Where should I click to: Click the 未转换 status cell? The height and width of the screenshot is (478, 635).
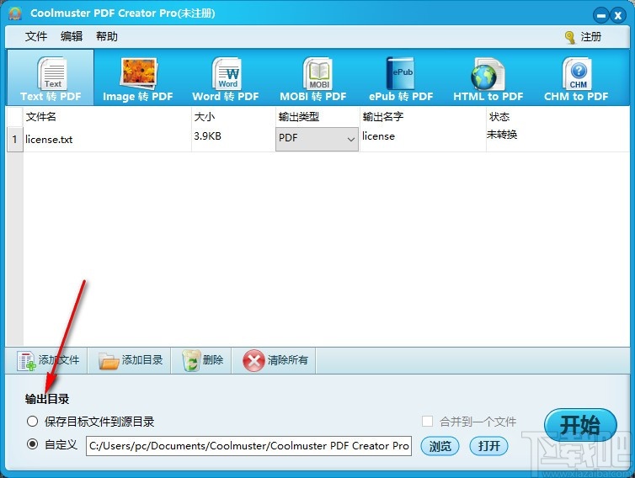tap(558, 139)
